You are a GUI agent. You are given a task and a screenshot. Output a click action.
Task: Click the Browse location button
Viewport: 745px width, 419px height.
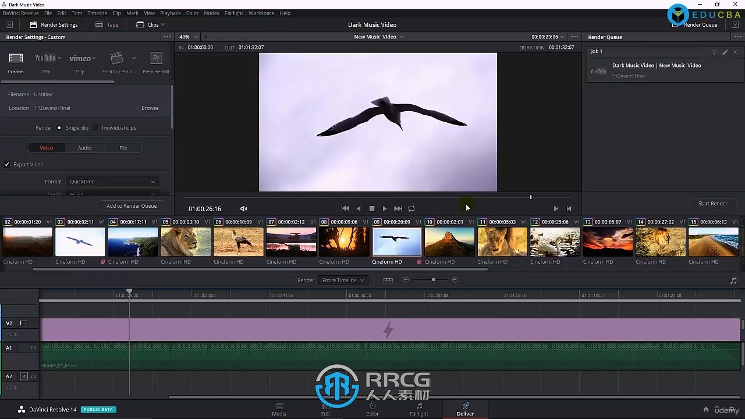click(150, 108)
